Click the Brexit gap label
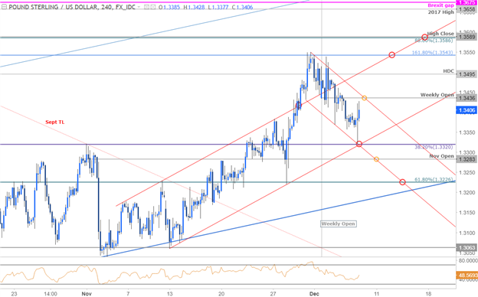 click(440, 5)
